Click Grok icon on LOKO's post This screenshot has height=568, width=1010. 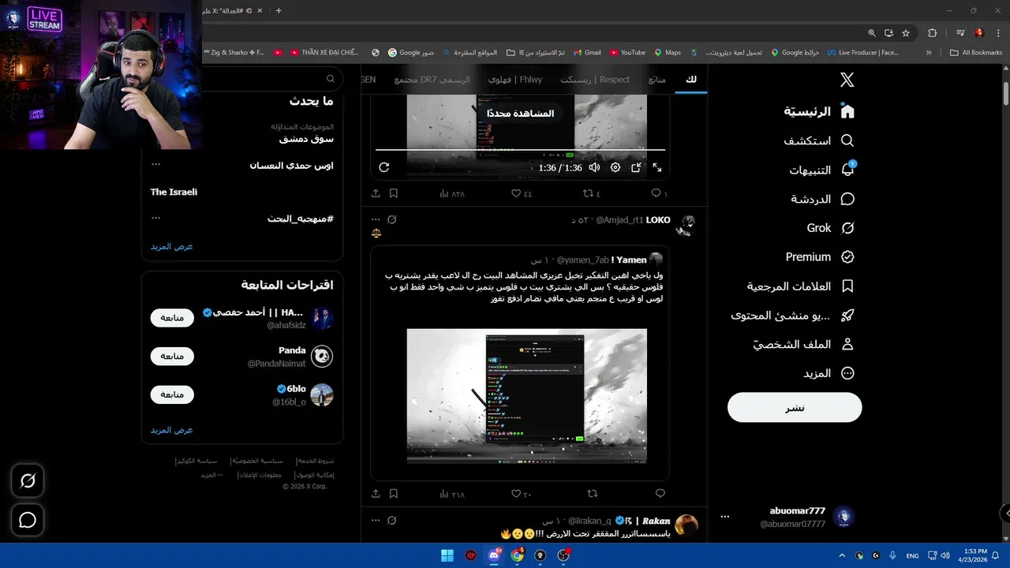pos(392,219)
